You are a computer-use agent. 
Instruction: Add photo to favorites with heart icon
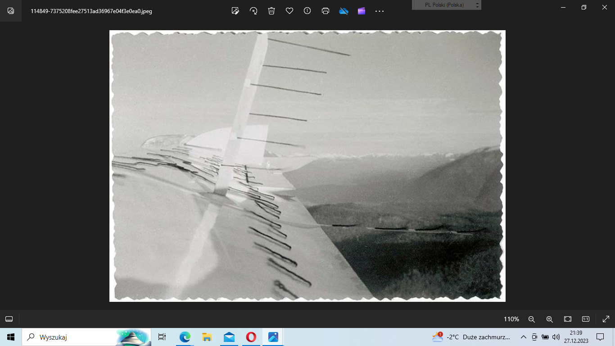pyautogui.click(x=289, y=11)
